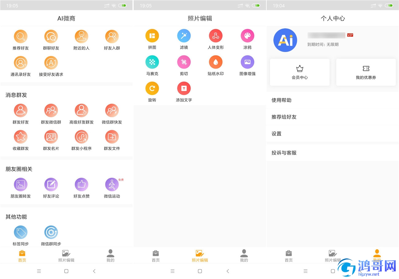This screenshot has width=399, height=279.
Task: Tap the 群发文件 file icon
Action: coord(112,137)
